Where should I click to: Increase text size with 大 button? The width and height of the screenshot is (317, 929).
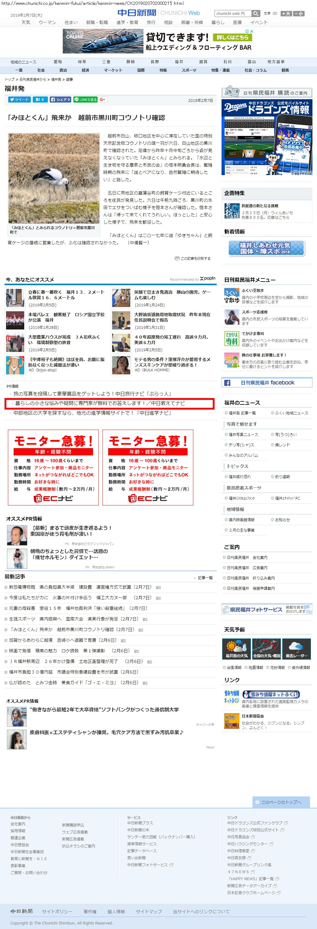(x=286, y=13)
